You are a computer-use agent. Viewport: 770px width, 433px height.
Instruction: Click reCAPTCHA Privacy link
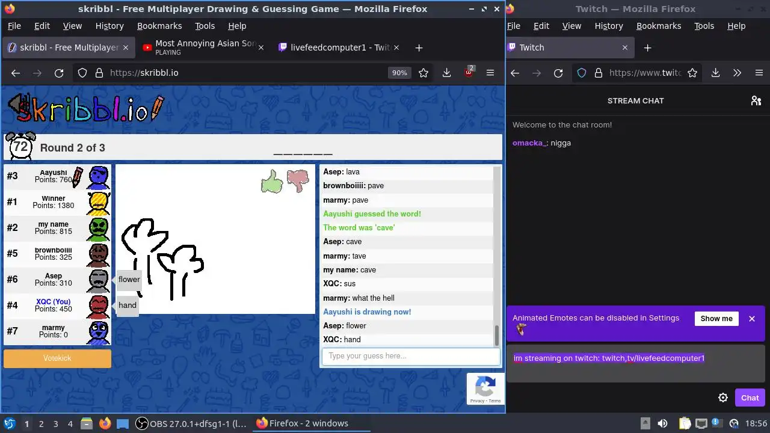point(477,401)
